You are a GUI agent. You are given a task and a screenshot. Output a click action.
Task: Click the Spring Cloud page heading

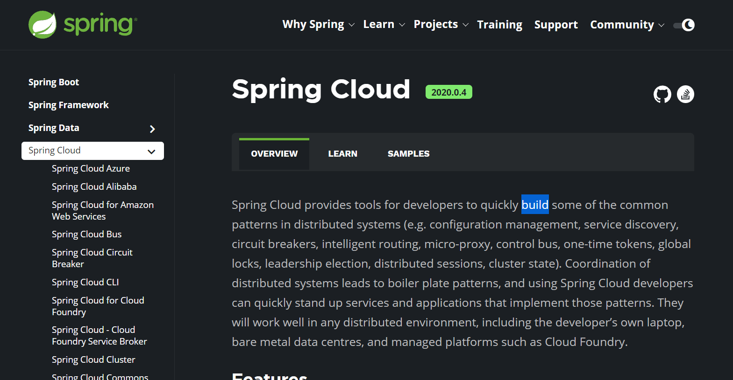pyautogui.click(x=321, y=90)
